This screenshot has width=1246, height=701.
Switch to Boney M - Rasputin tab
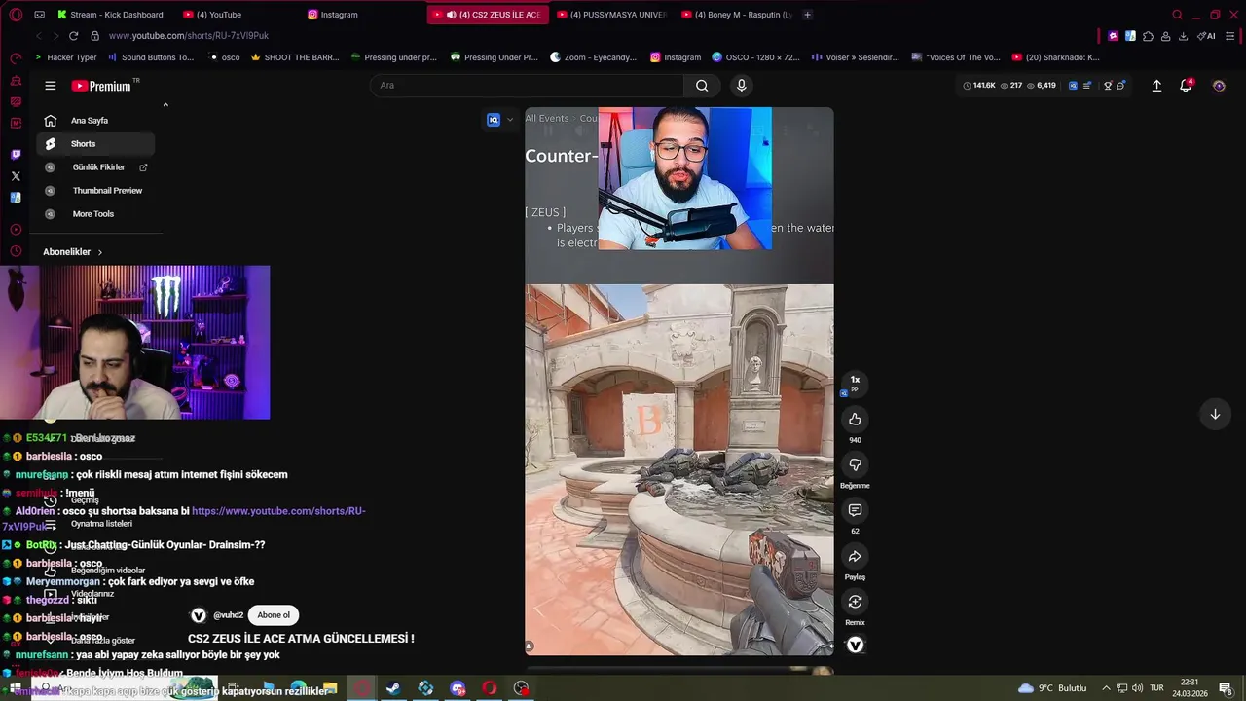pyautogui.click(x=737, y=15)
